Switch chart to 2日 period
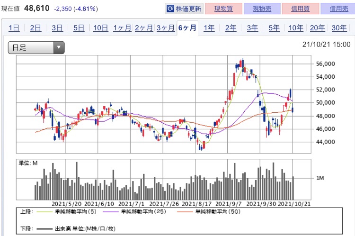The height and width of the screenshot is (236, 355). tap(35, 28)
